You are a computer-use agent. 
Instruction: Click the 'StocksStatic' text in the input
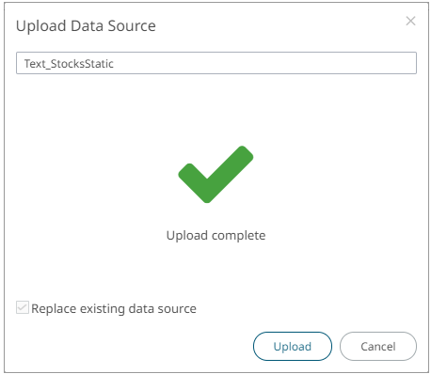[x=82, y=64]
